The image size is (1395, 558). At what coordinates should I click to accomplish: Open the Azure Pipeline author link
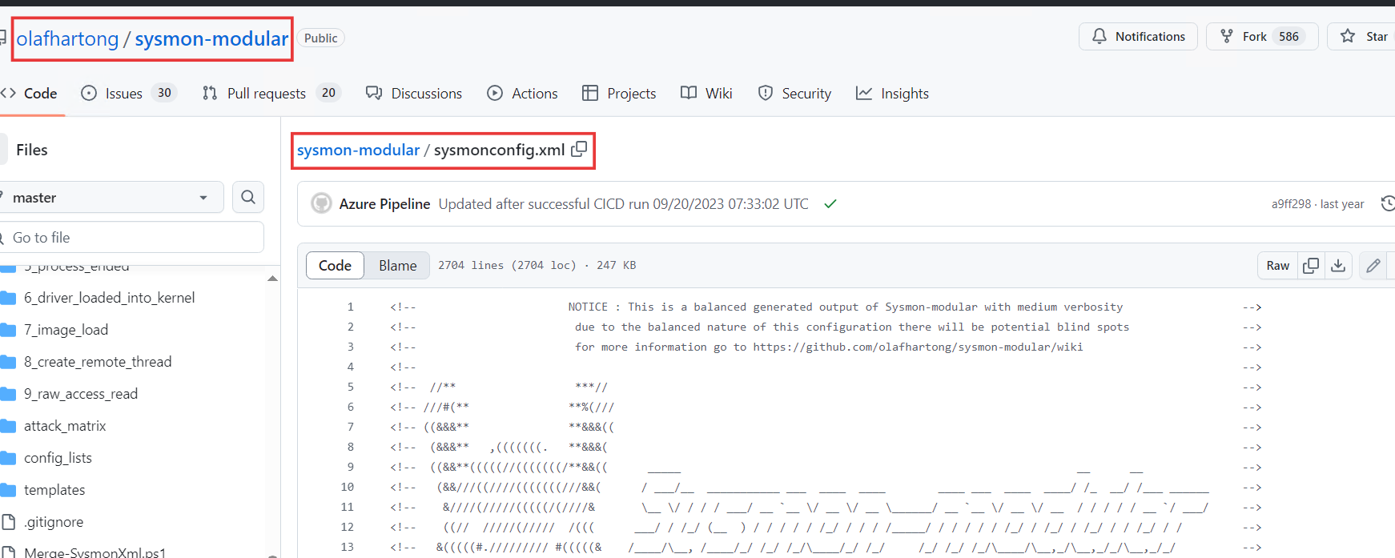click(x=384, y=204)
